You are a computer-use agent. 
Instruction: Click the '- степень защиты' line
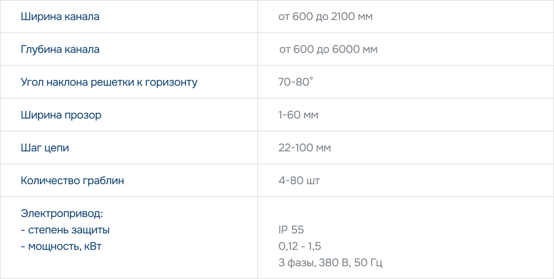[x=65, y=230]
